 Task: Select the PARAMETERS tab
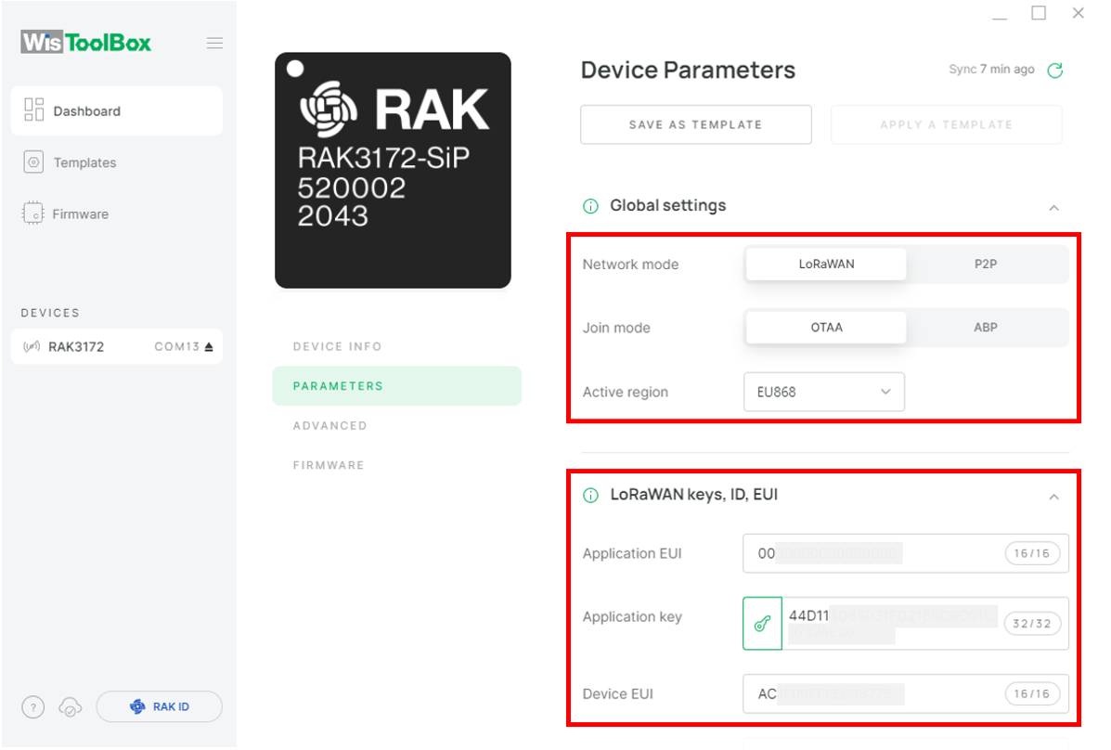click(x=397, y=385)
